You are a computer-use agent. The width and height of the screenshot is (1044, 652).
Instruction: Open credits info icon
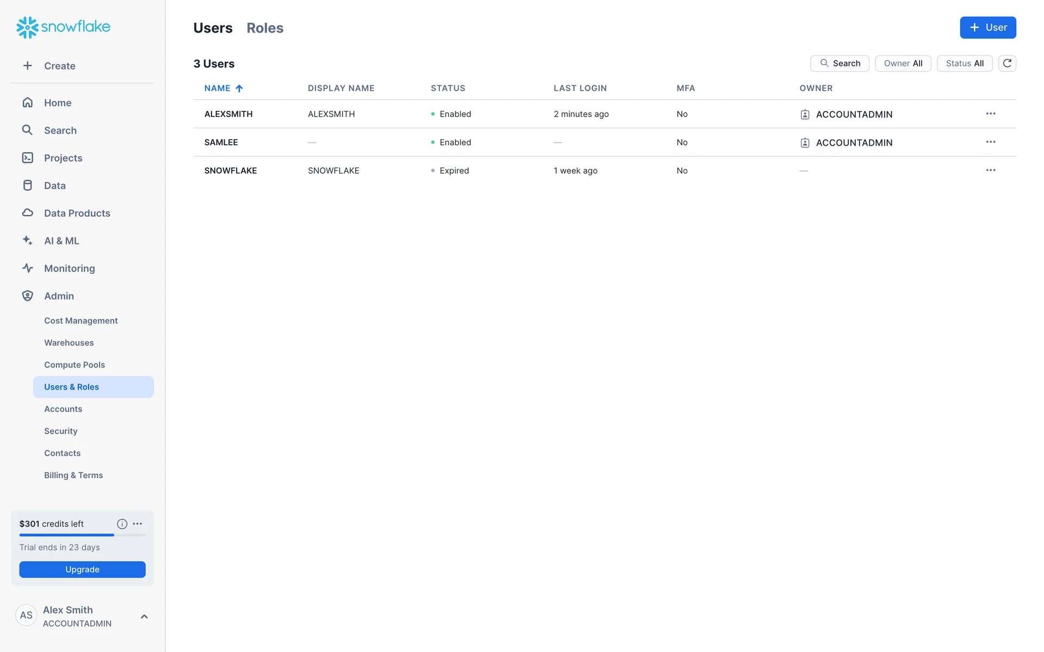click(x=122, y=524)
